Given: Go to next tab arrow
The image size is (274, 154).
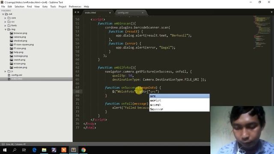Looking at the screenshot, I should 78,12.
